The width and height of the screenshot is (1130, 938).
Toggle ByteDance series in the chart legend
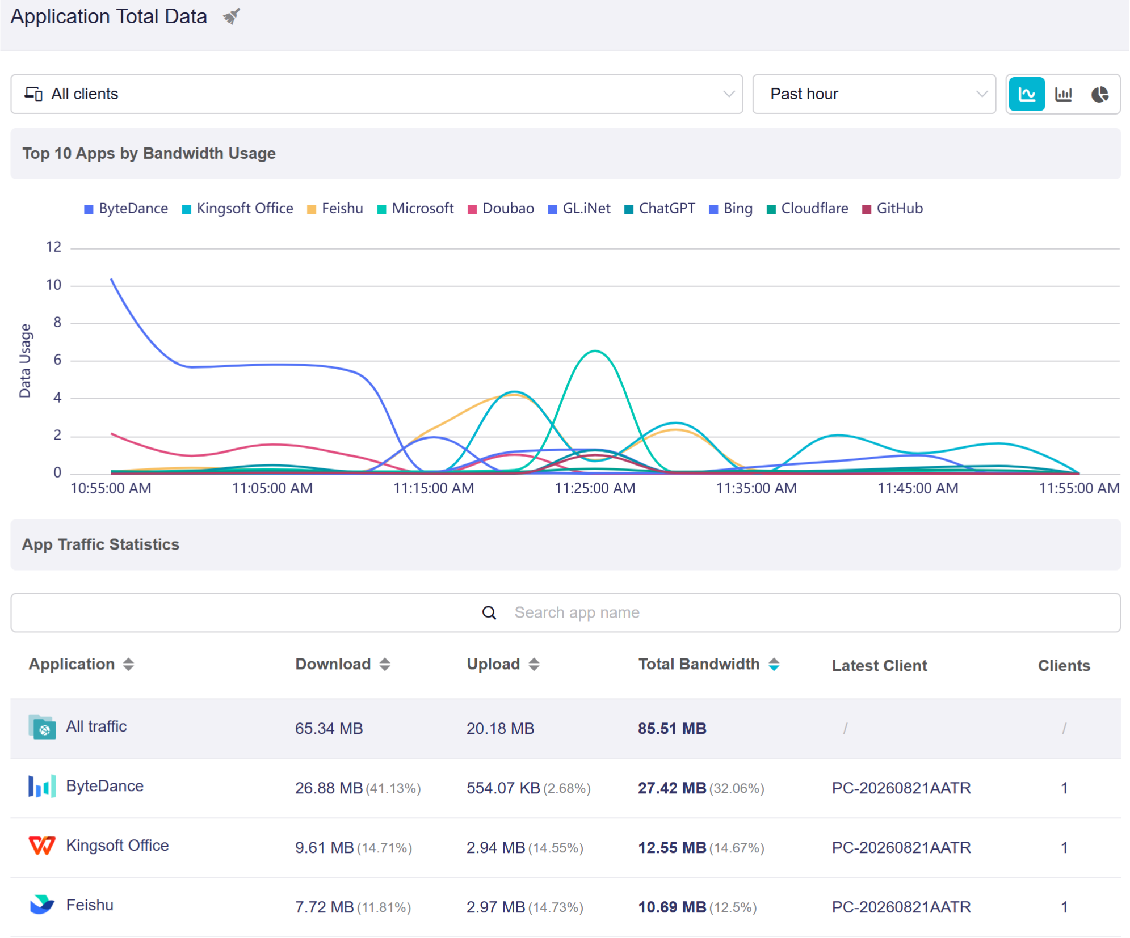tap(126, 209)
